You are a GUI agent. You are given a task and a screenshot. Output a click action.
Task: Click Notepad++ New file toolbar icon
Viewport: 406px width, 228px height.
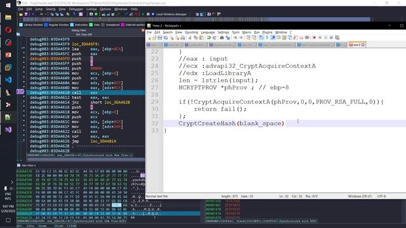click(149, 38)
